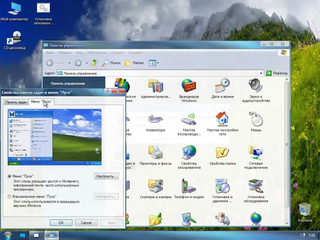
Task: Open Мастер настройки сети icon
Action: coord(222,124)
